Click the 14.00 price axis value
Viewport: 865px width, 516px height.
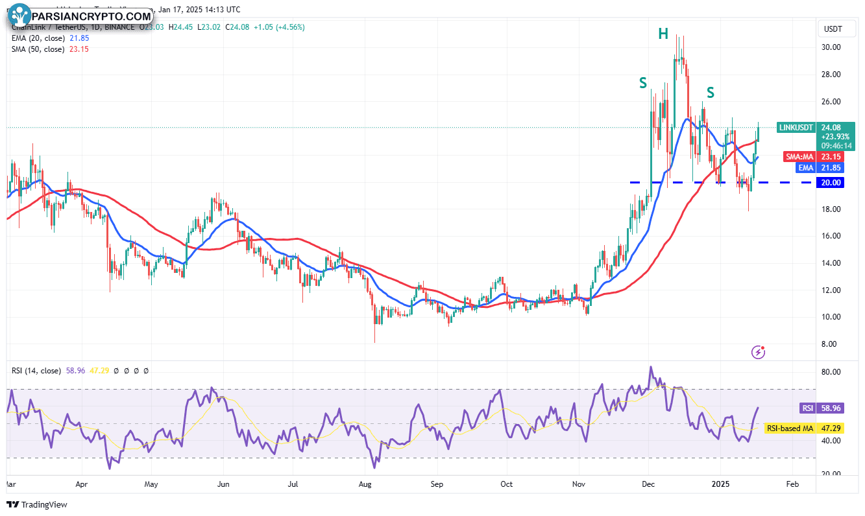pos(831,263)
